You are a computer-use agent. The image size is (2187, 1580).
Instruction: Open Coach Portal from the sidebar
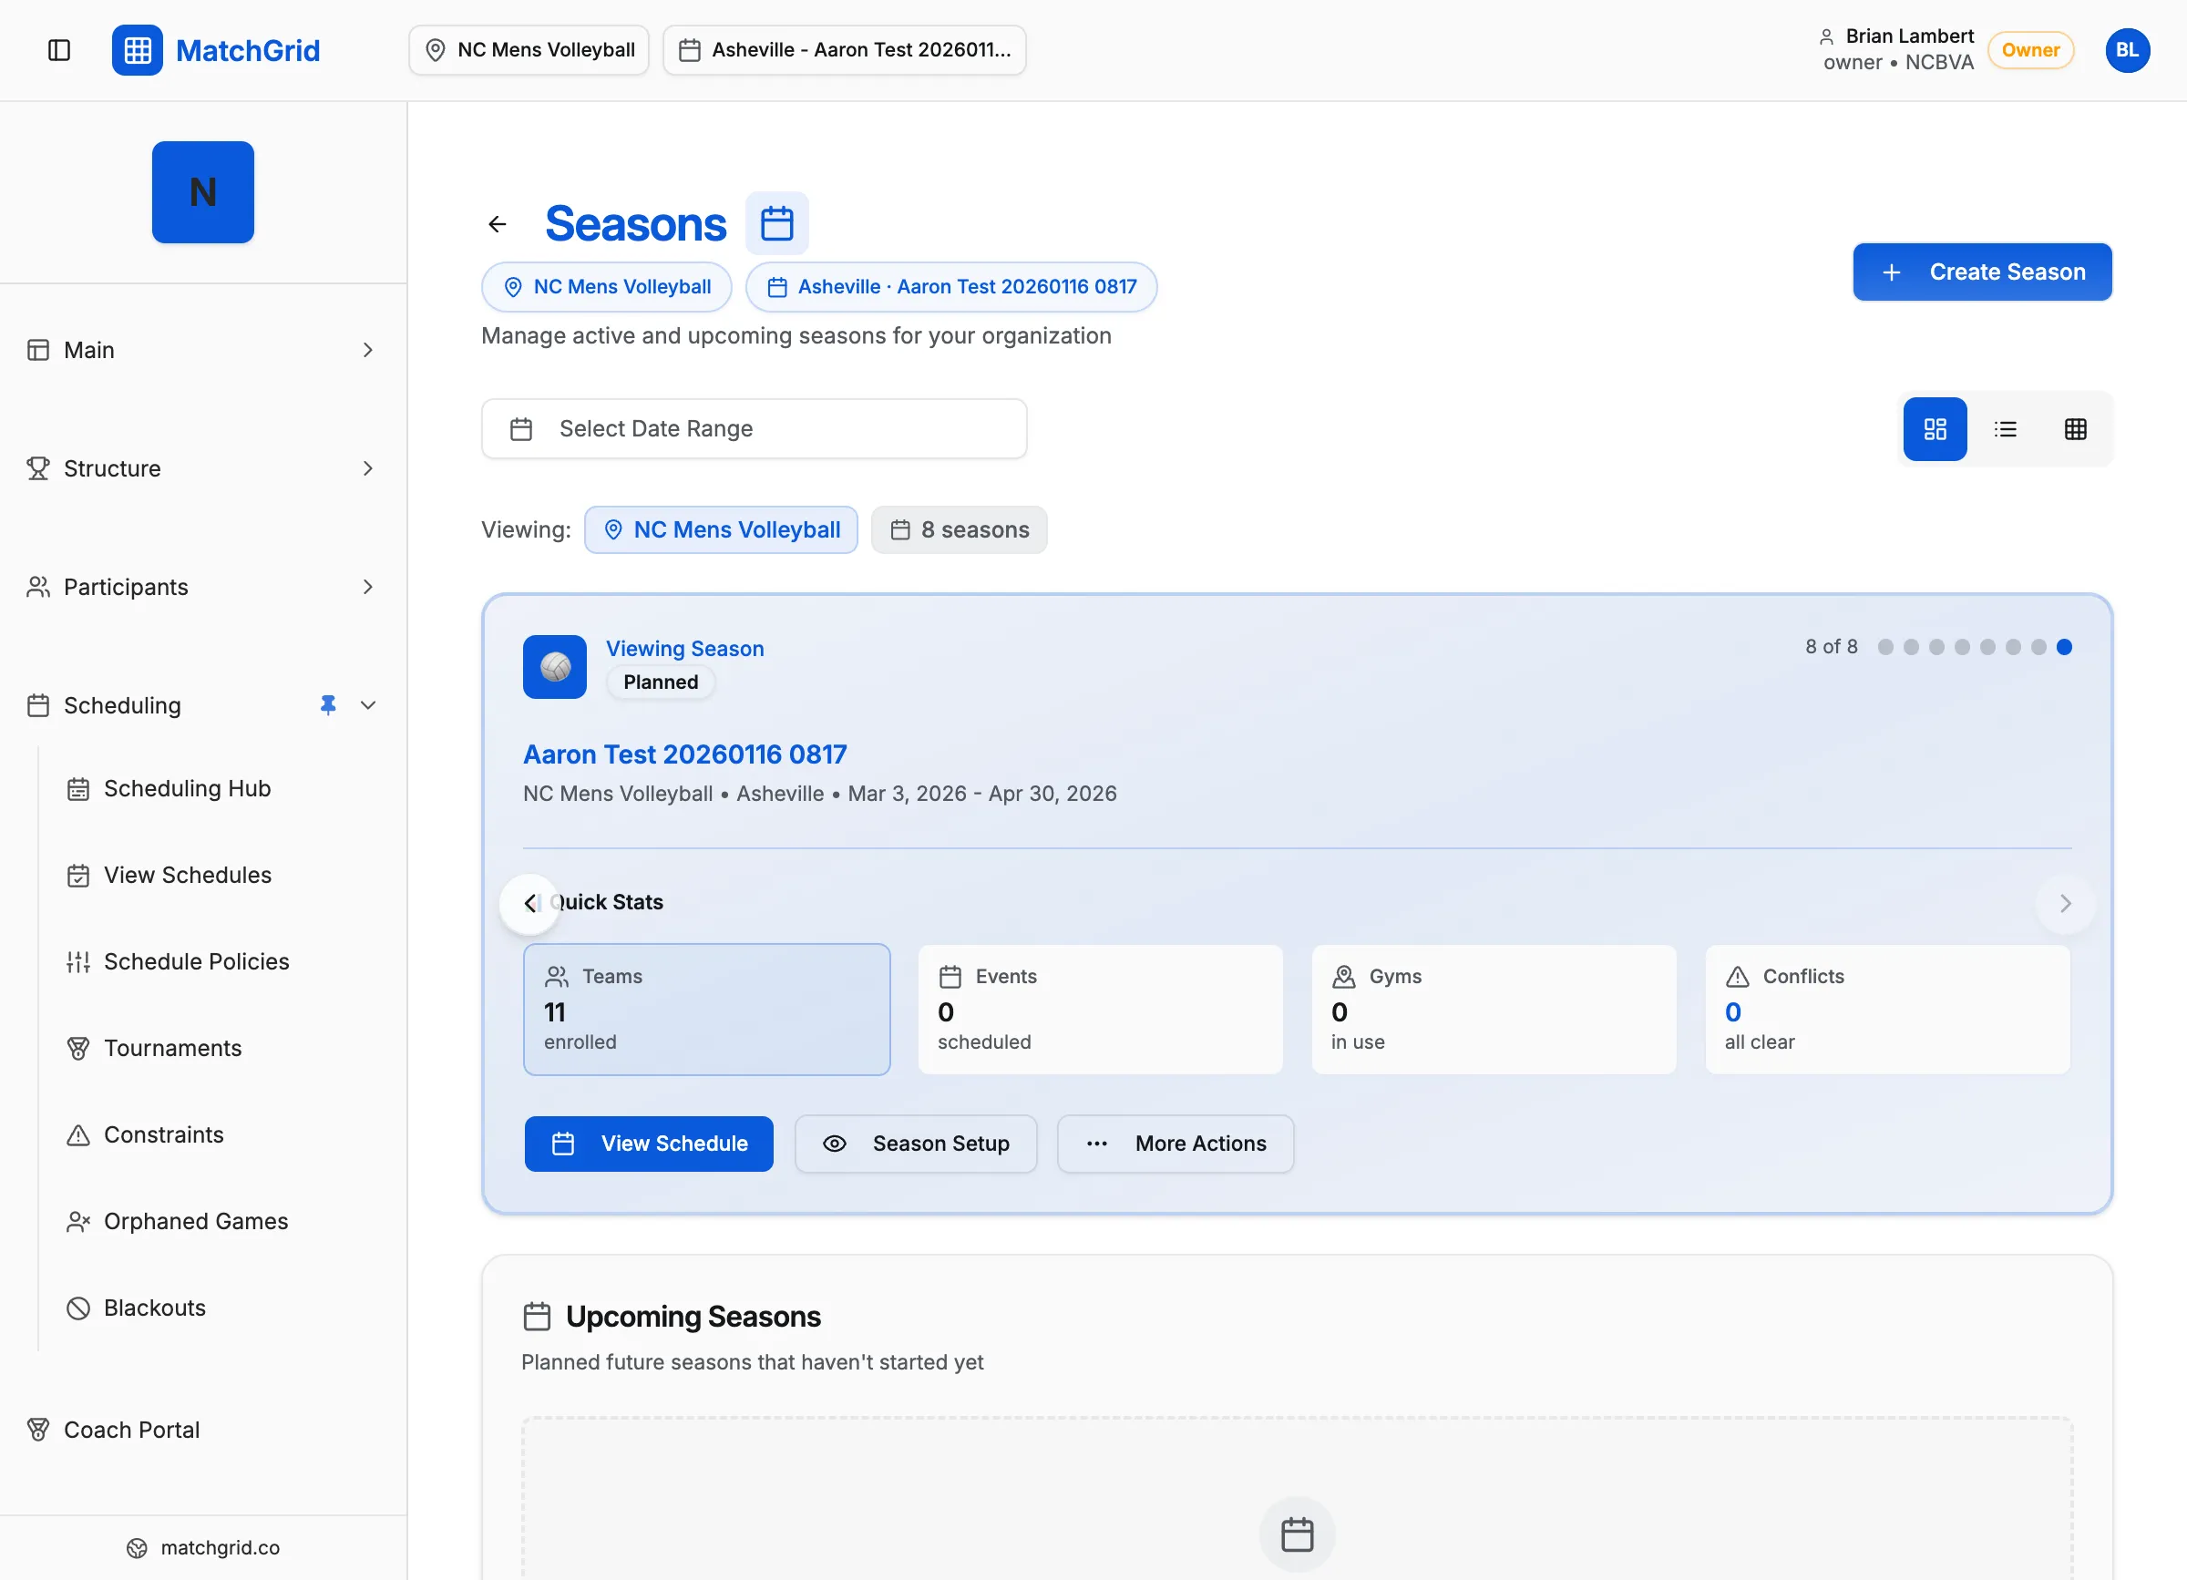click(x=130, y=1430)
